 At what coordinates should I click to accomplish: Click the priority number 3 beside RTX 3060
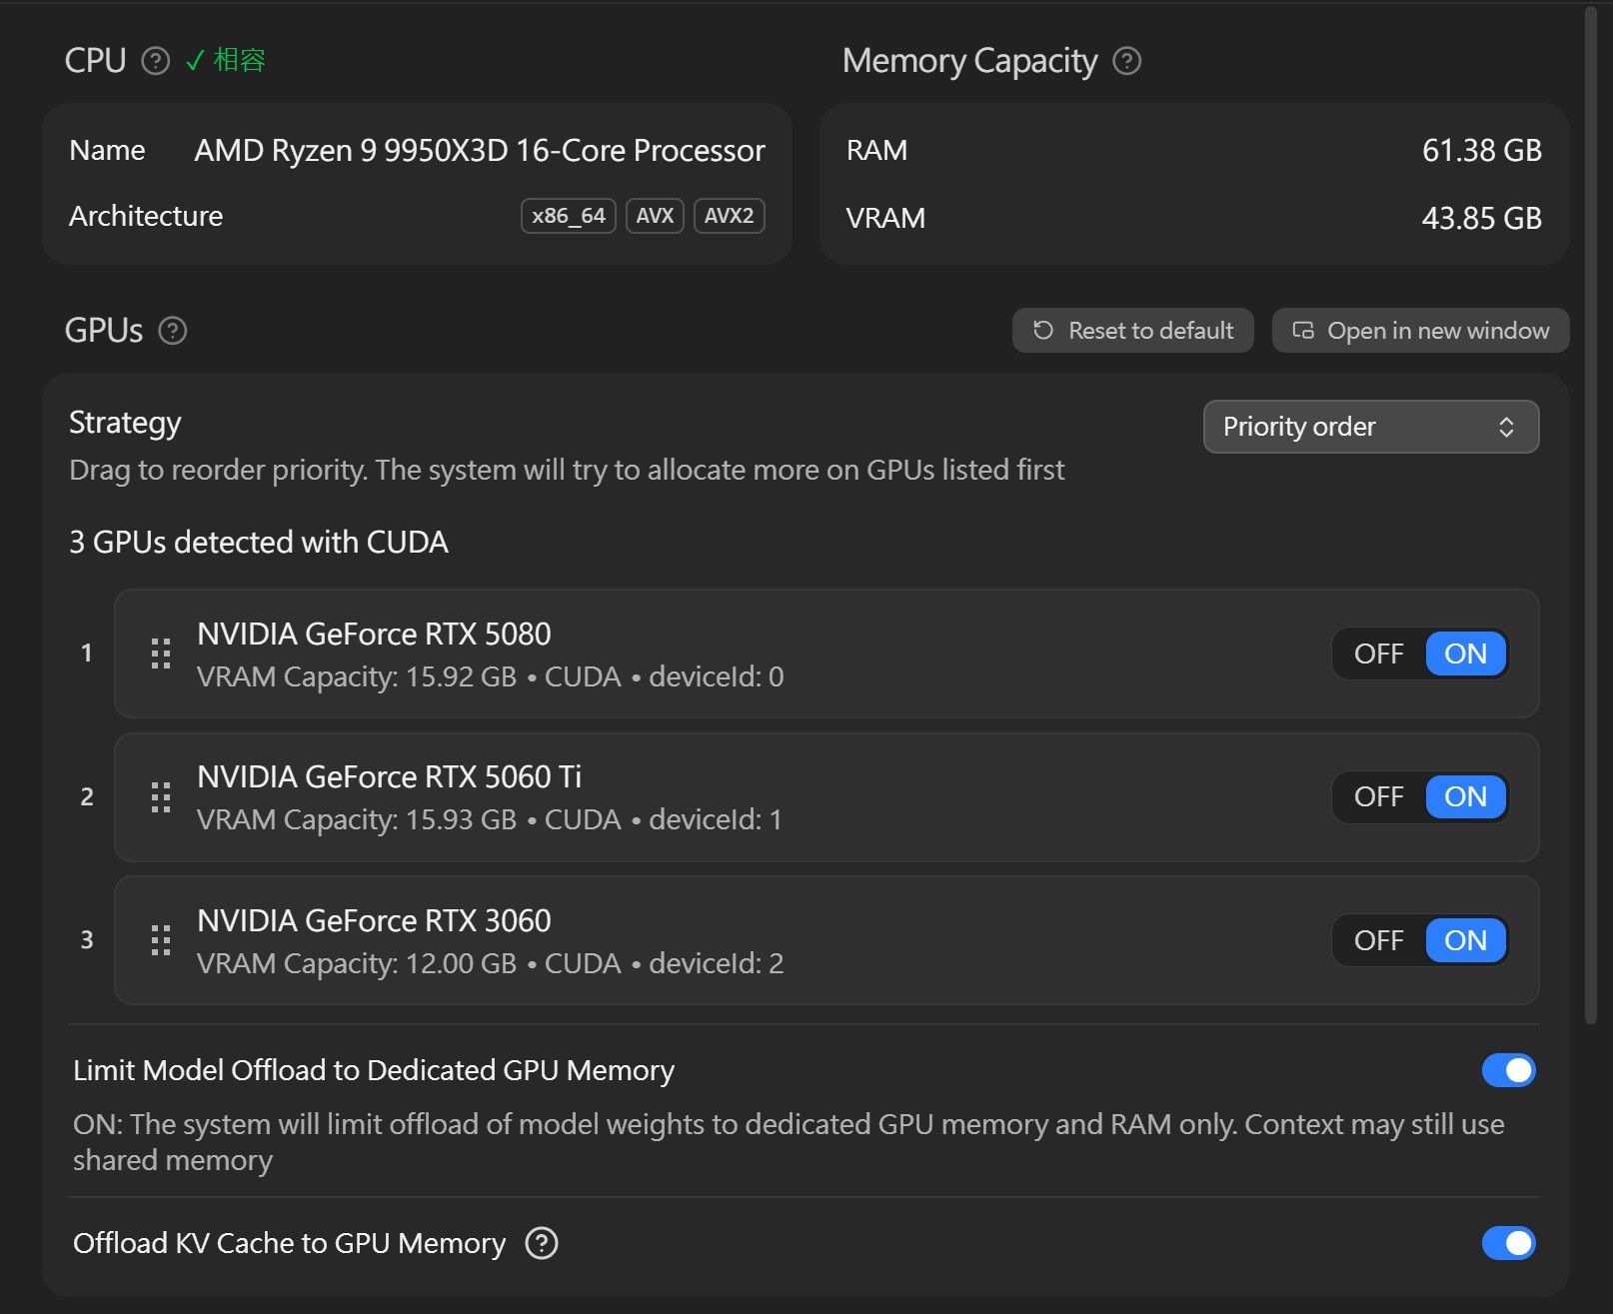point(87,940)
